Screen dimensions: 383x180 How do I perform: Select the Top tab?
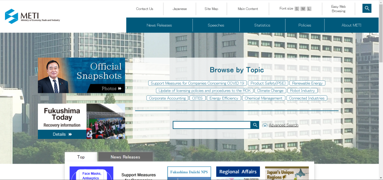coord(81,157)
